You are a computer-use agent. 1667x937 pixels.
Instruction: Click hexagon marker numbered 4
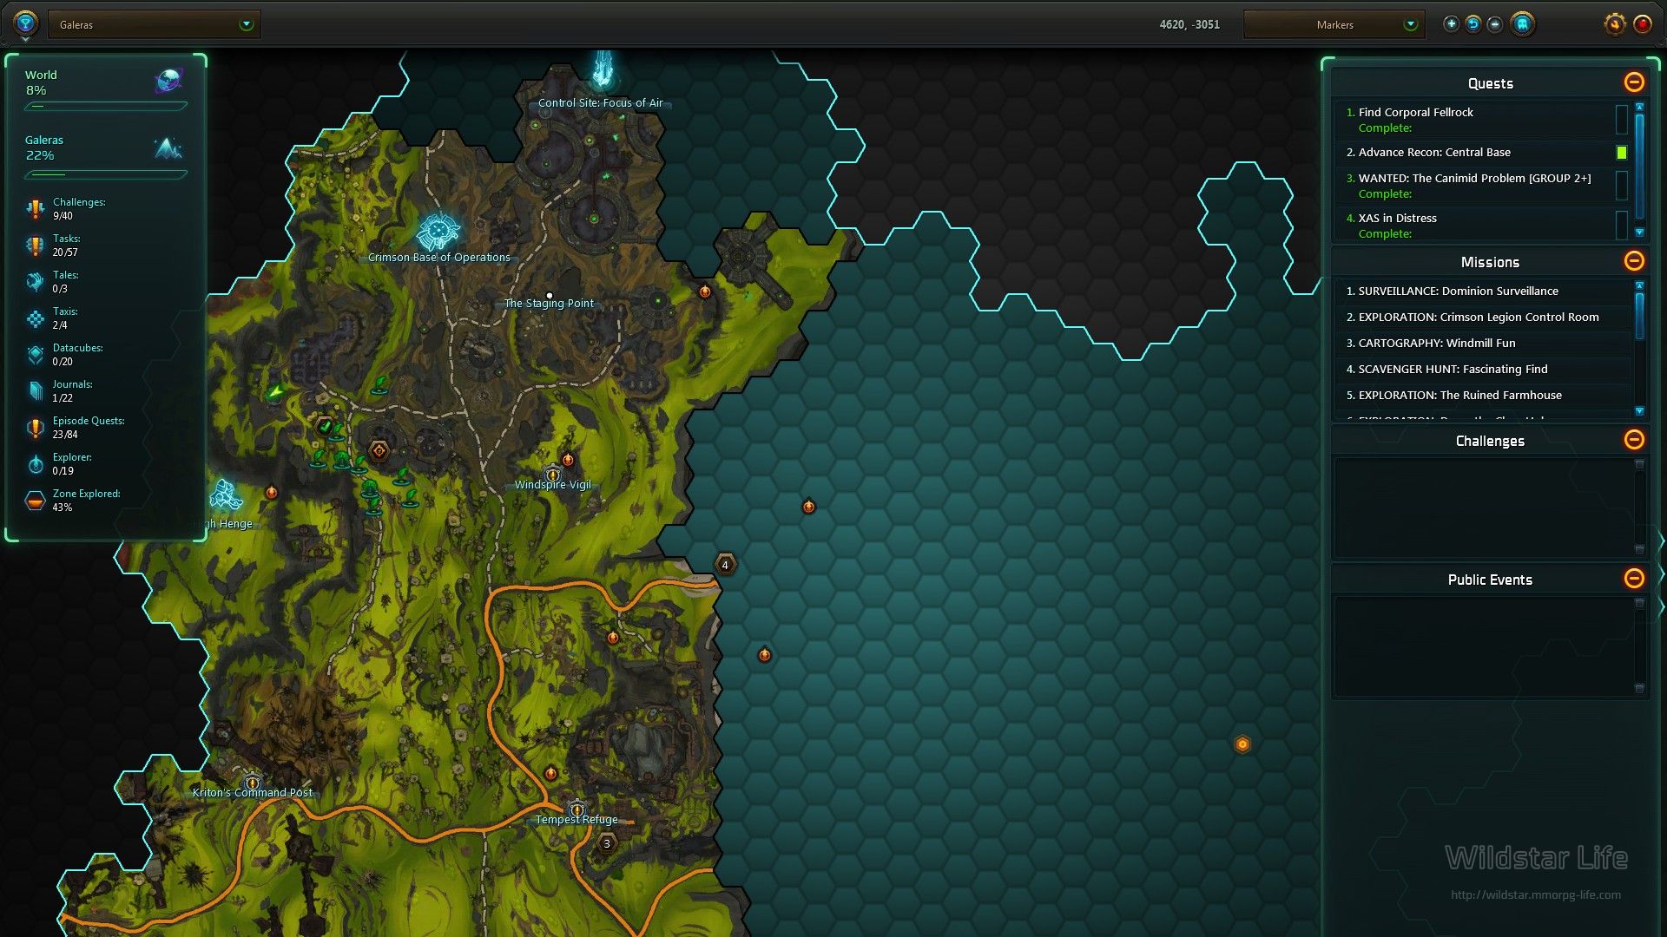725,565
